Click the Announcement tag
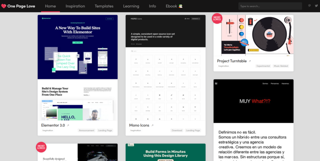 click(x=87, y=130)
